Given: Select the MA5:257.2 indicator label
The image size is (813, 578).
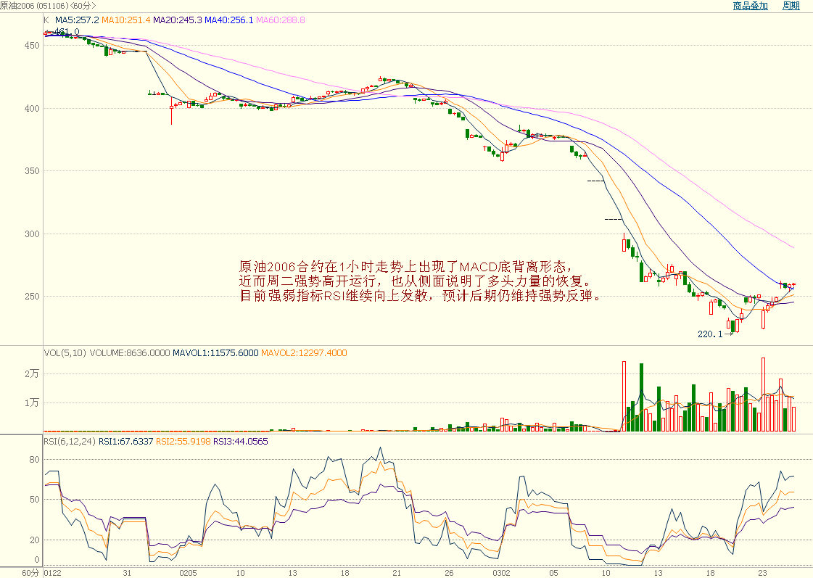Looking at the screenshot, I should point(77,20).
